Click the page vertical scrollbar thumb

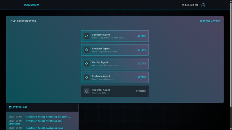point(231,55)
